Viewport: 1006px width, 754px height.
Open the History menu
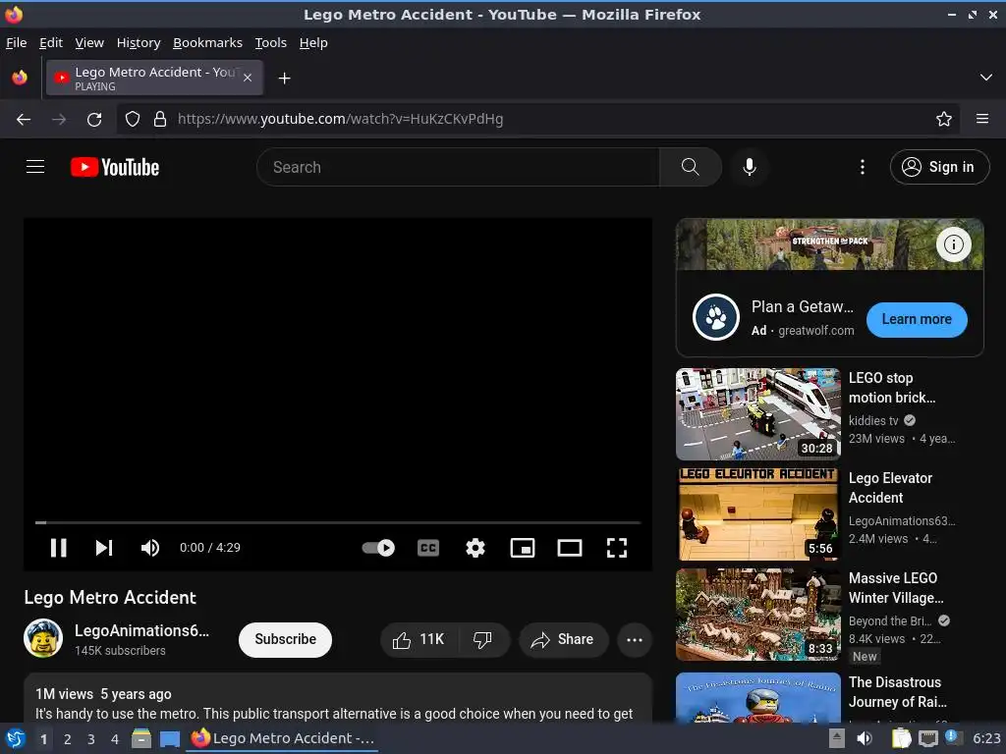click(139, 42)
